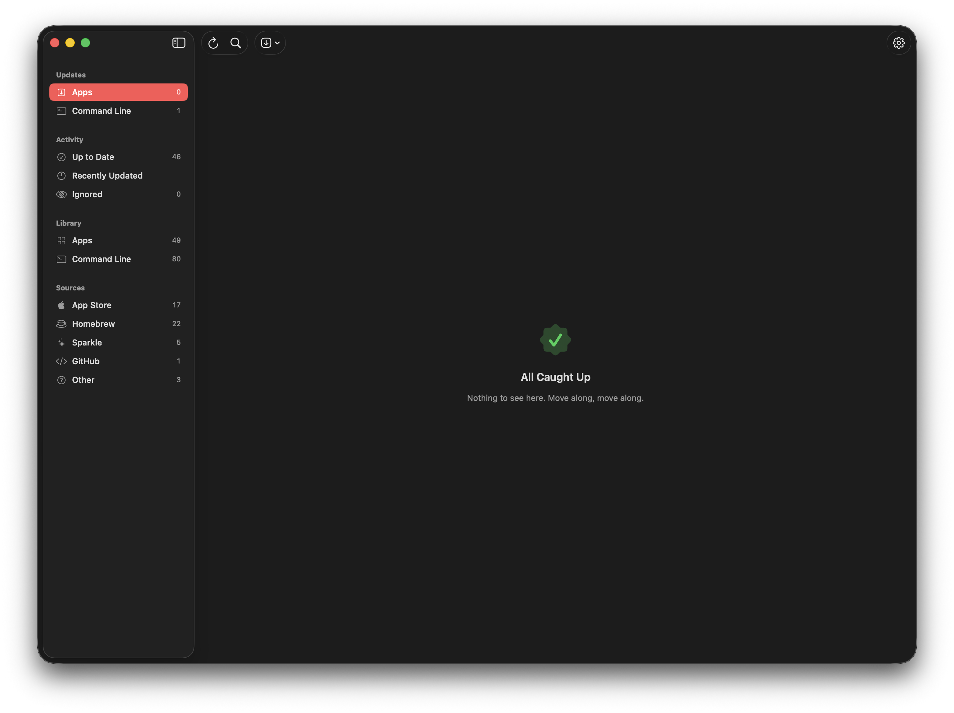This screenshot has height=713, width=954.
Task: Open settings with the gear icon
Action: (898, 43)
